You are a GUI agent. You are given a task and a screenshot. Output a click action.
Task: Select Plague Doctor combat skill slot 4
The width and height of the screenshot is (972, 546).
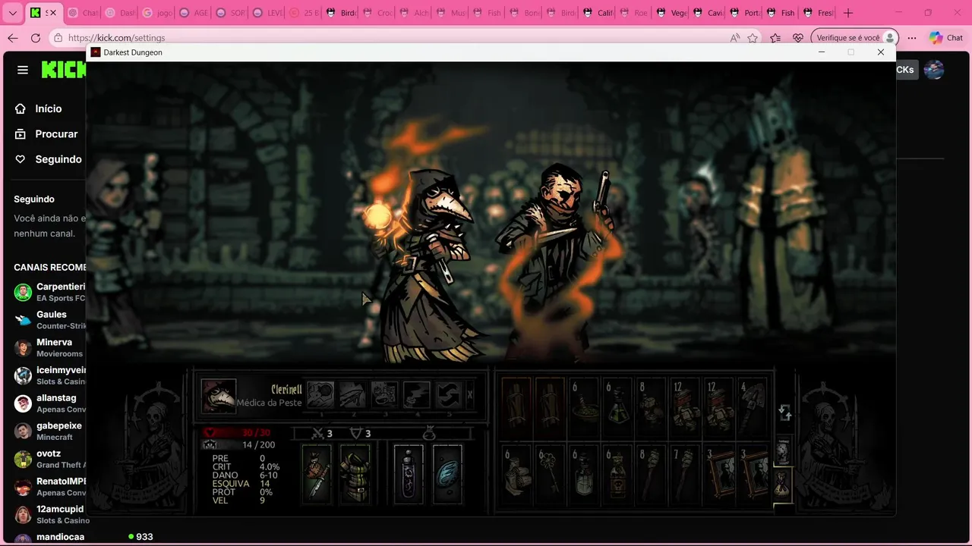(416, 395)
